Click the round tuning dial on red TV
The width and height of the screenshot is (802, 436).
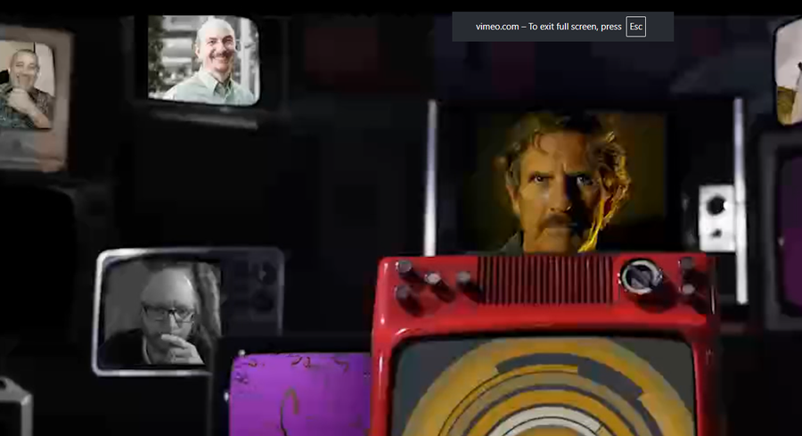[x=640, y=276]
